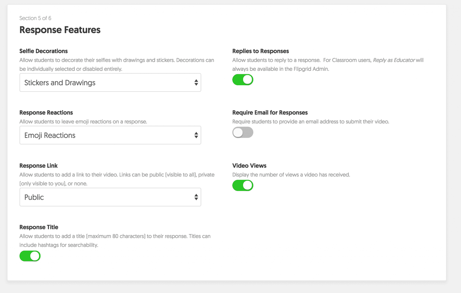Click the Video Views heading
Viewport: 461px width, 293px height.
249,165
